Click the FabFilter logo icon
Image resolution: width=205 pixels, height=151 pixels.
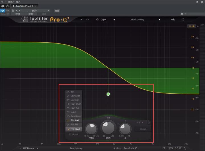[x=24, y=19]
